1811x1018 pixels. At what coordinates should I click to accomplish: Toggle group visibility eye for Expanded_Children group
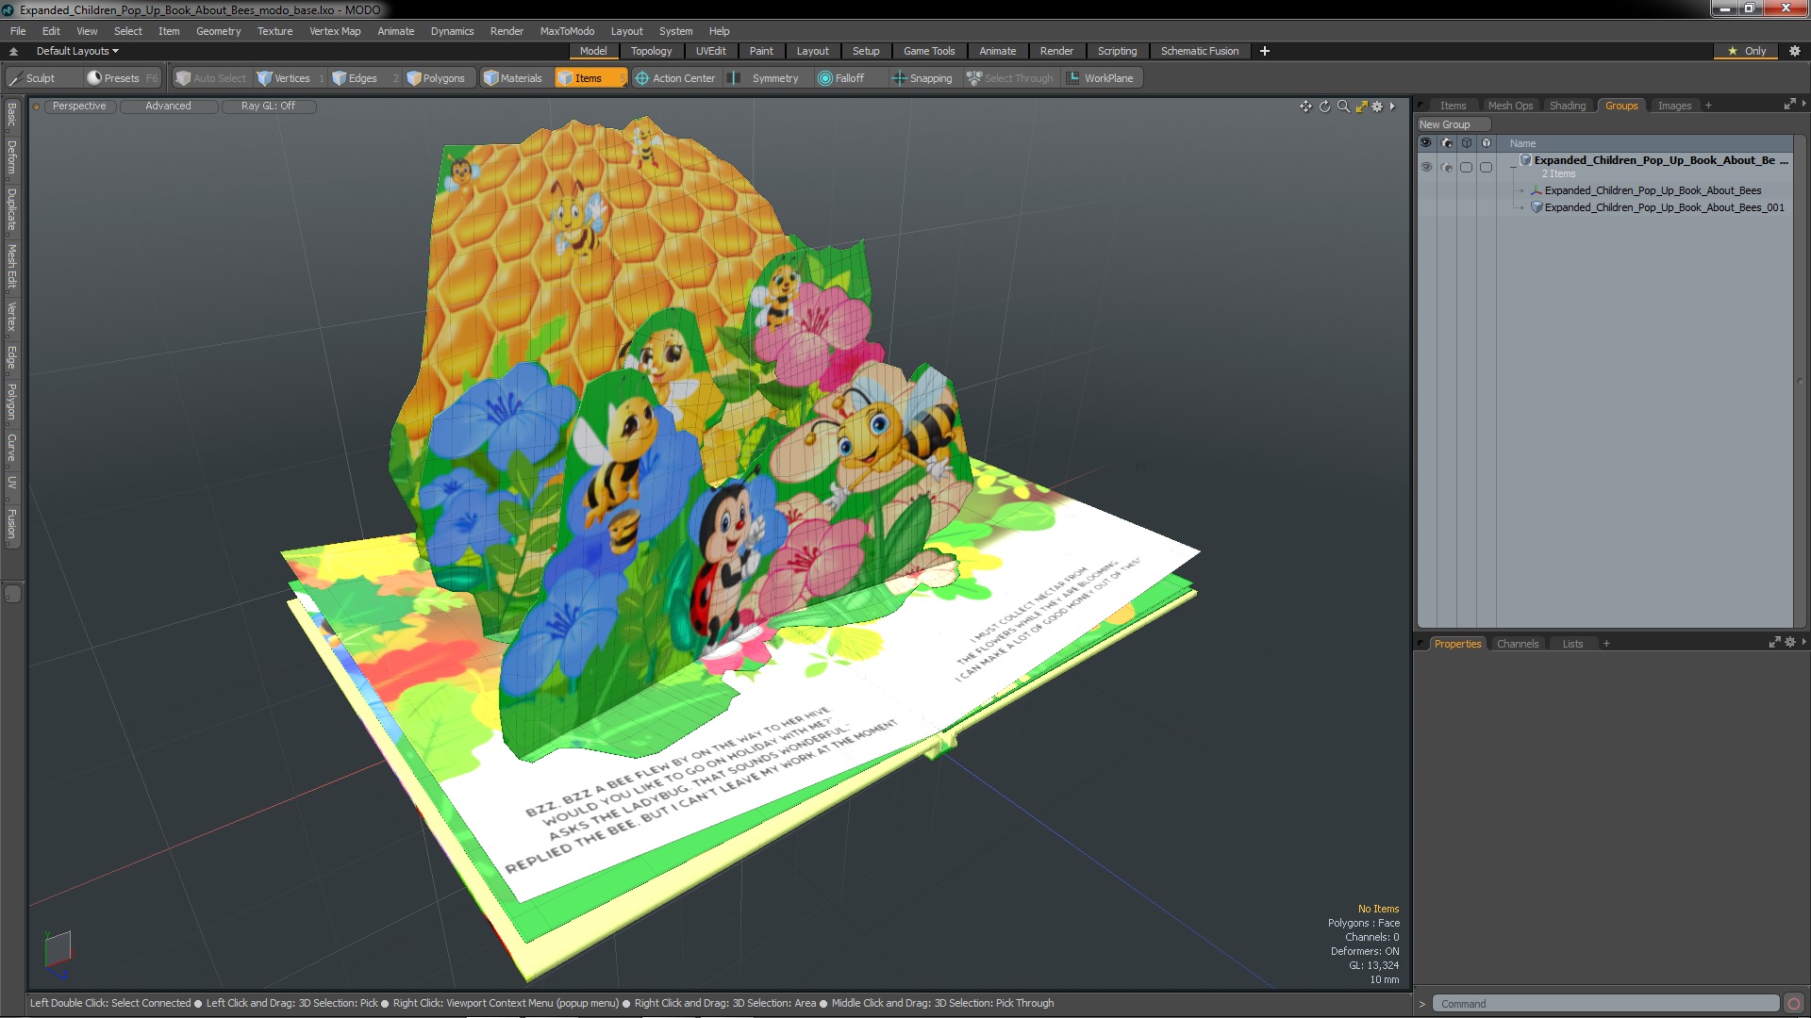(x=1426, y=167)
